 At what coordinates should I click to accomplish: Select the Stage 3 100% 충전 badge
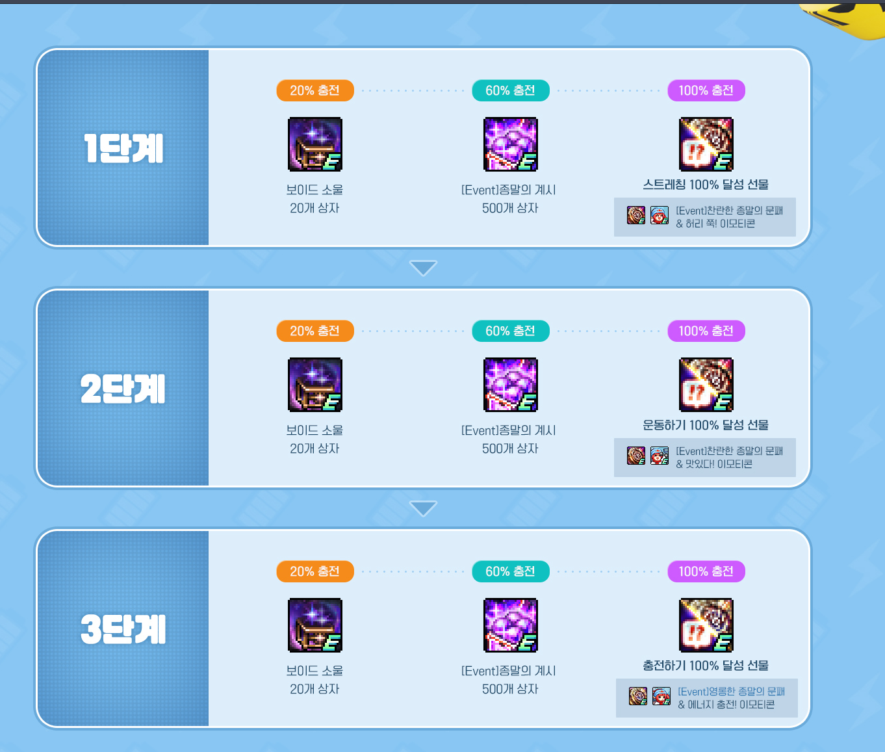706,571
